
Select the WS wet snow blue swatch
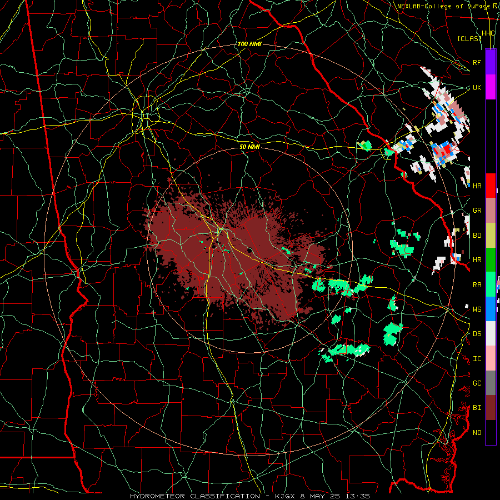coord(491,309)
